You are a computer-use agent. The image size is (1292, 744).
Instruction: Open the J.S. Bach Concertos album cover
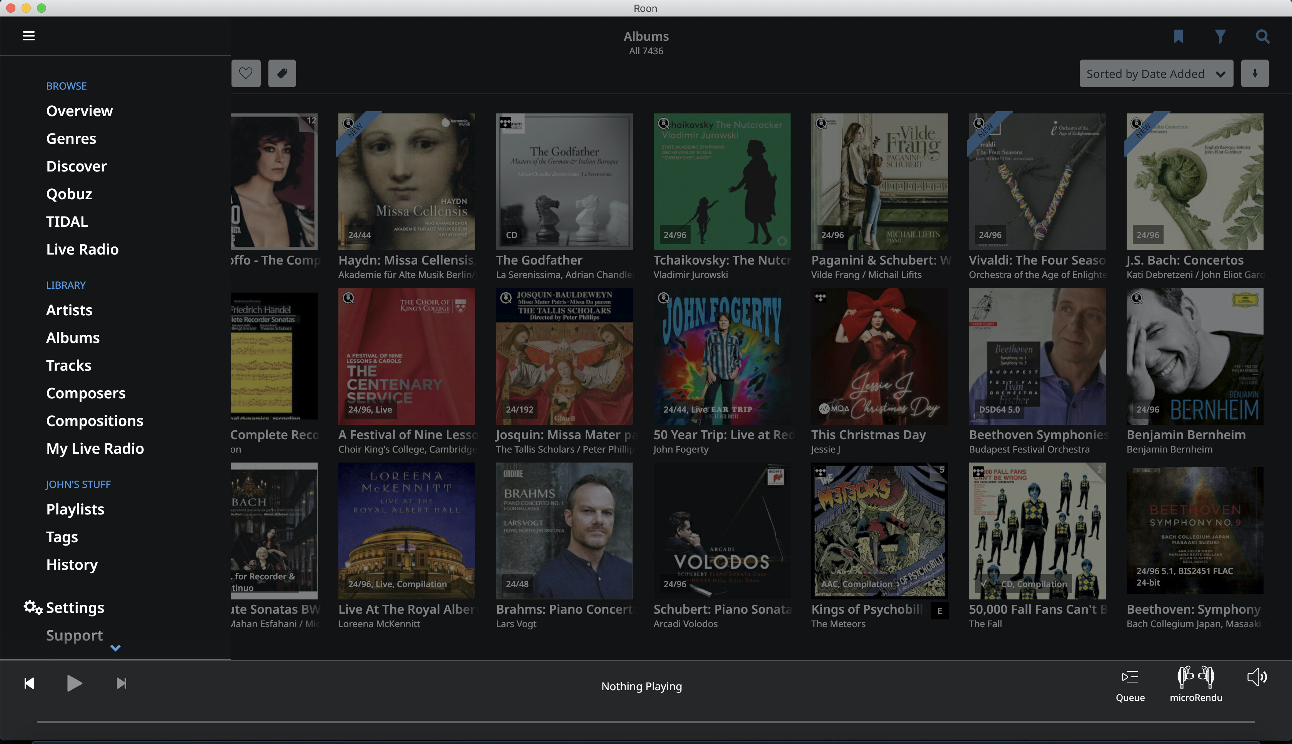pyautogui.click(x=1195, y=181)
